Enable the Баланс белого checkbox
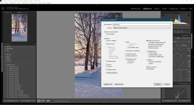The height and width of the screenshot is (105, 194). click(106, 44)
